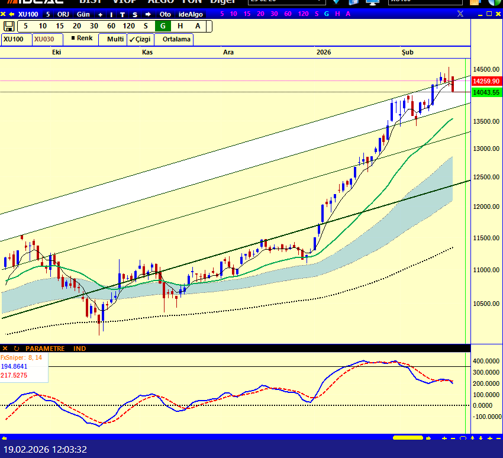Select magenta 20 minute shortcut in title bar

pos(260,14)
